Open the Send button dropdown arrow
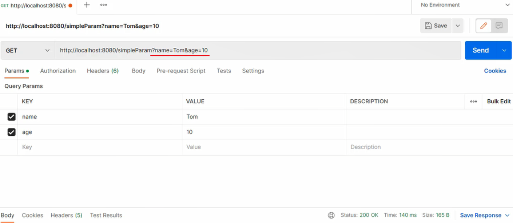 (x=504, y=50)
